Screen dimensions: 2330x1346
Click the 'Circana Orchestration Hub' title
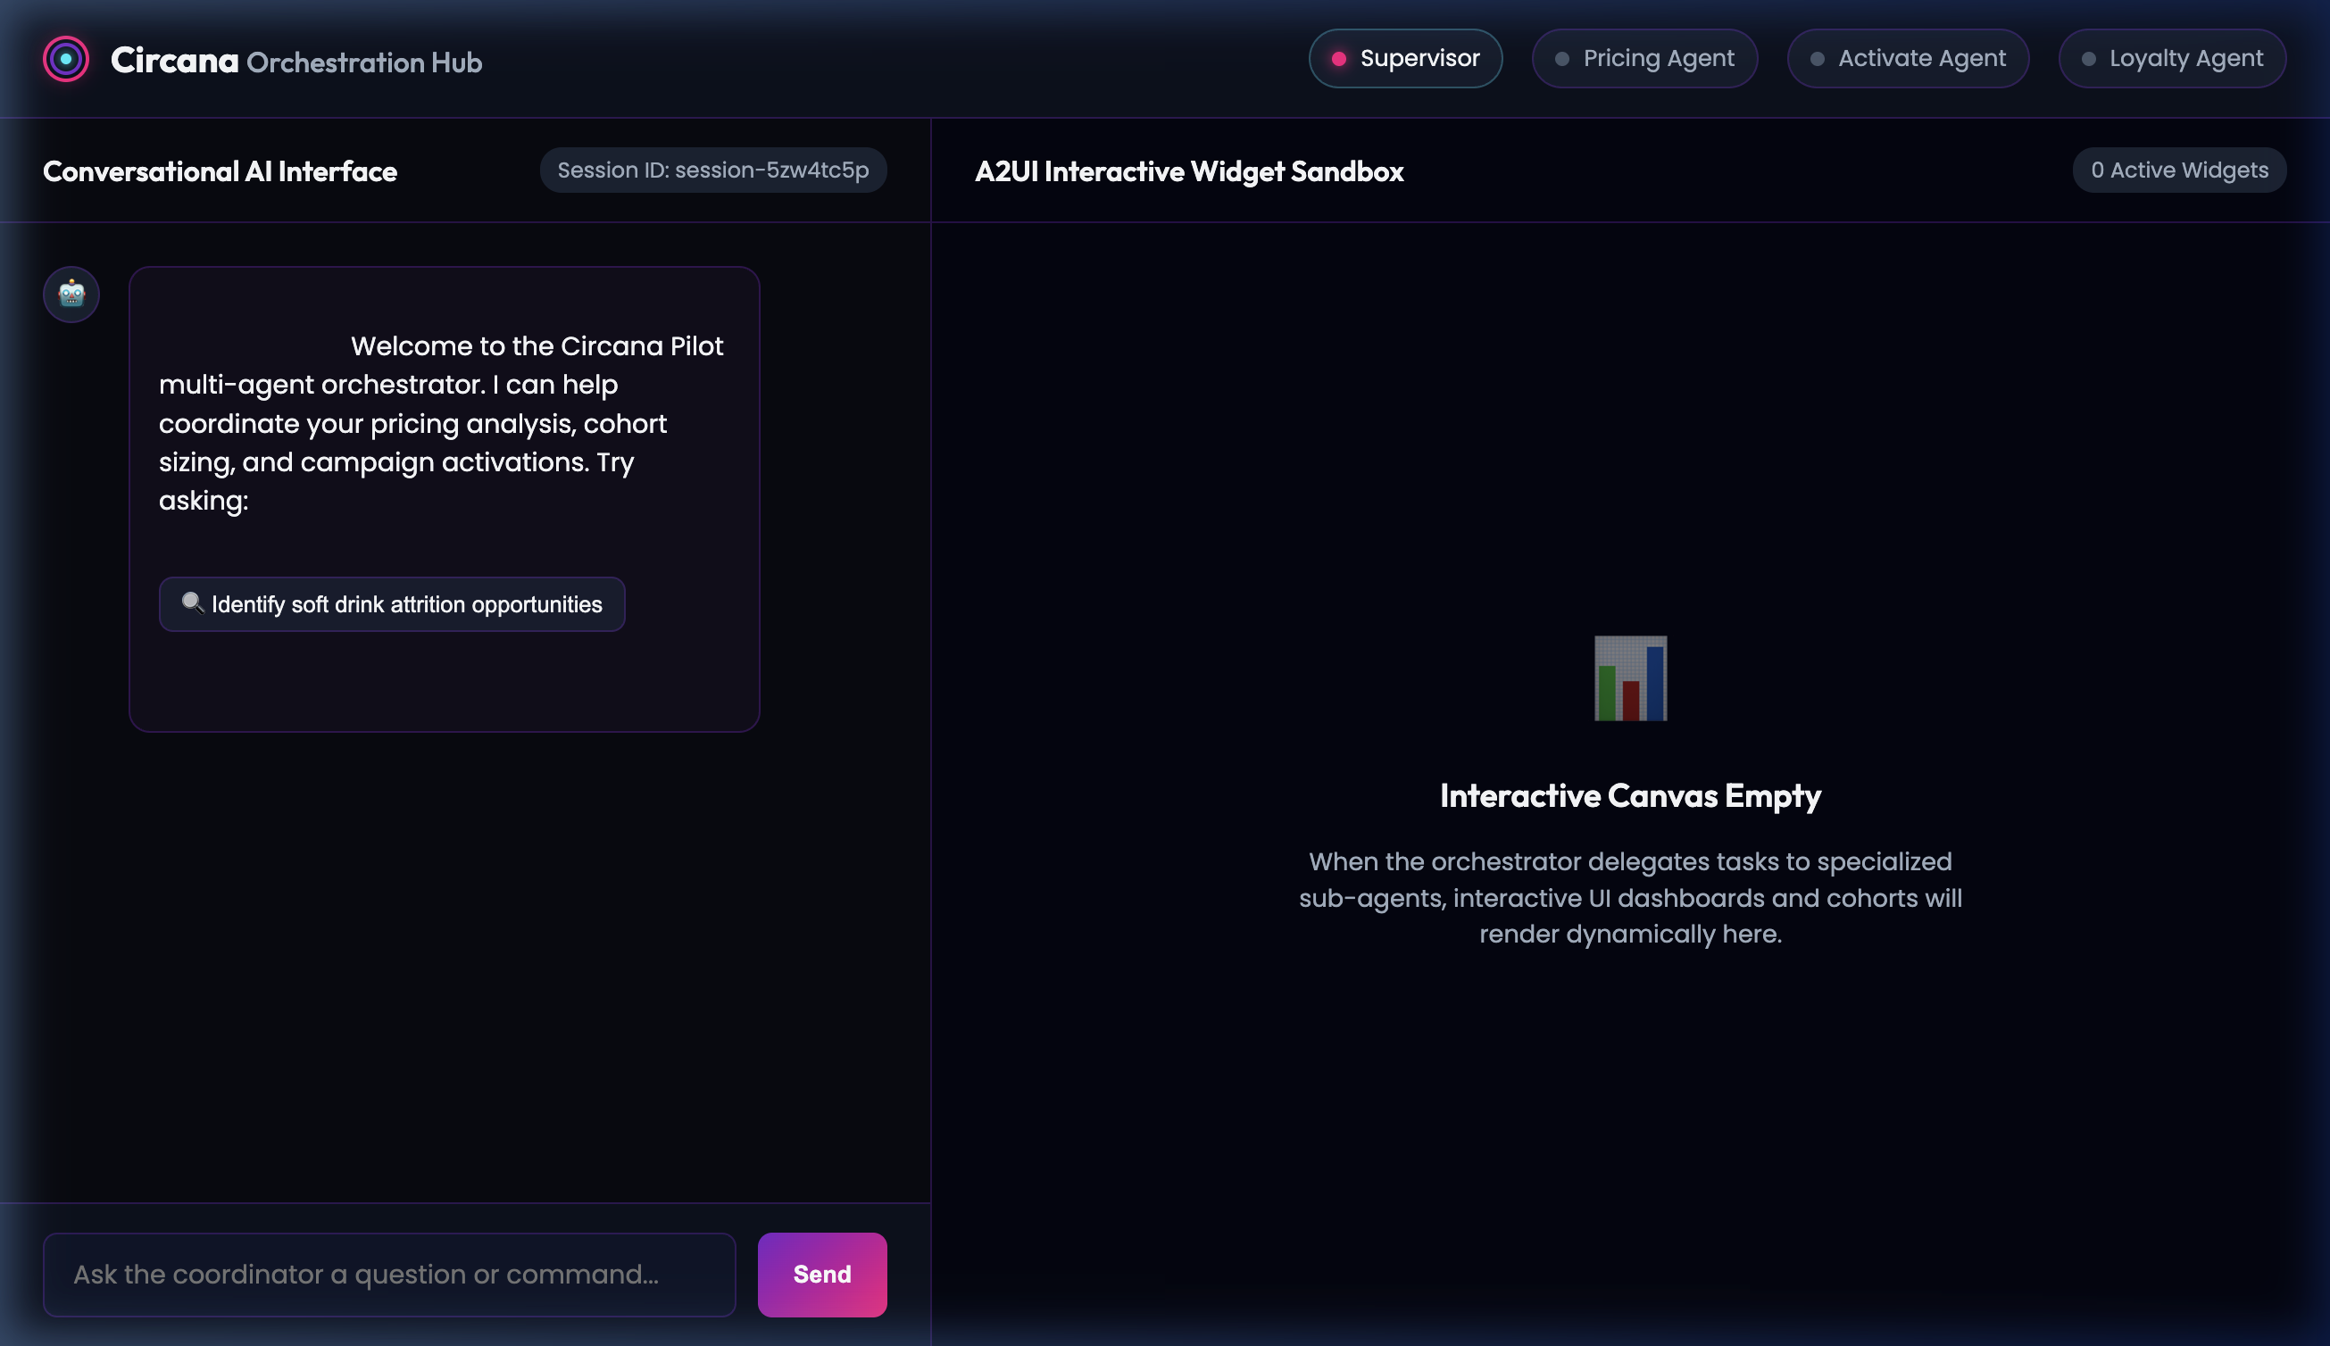pos(295,61)
